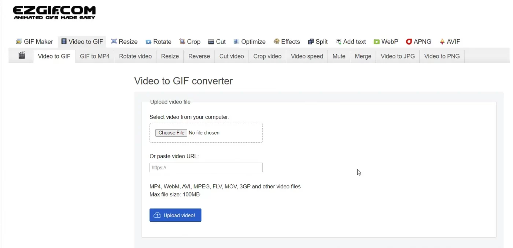Screen dimensions: 513x248
Task: Click the green WebP icon
Action: pyautogui.click(x=377, y=42)
